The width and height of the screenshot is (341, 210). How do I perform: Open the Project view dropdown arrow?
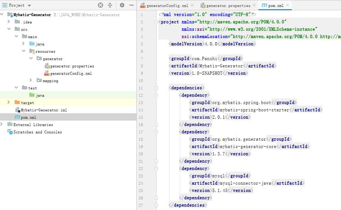(x=29, y=5)
